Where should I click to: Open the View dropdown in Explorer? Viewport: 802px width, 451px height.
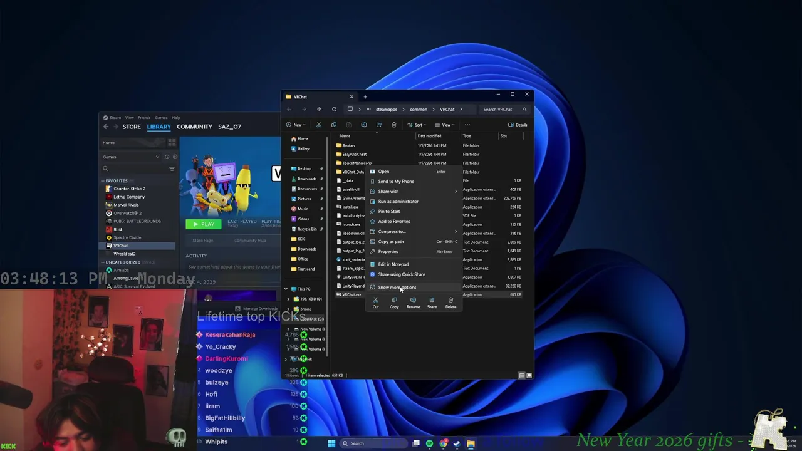tap(445, 125)
